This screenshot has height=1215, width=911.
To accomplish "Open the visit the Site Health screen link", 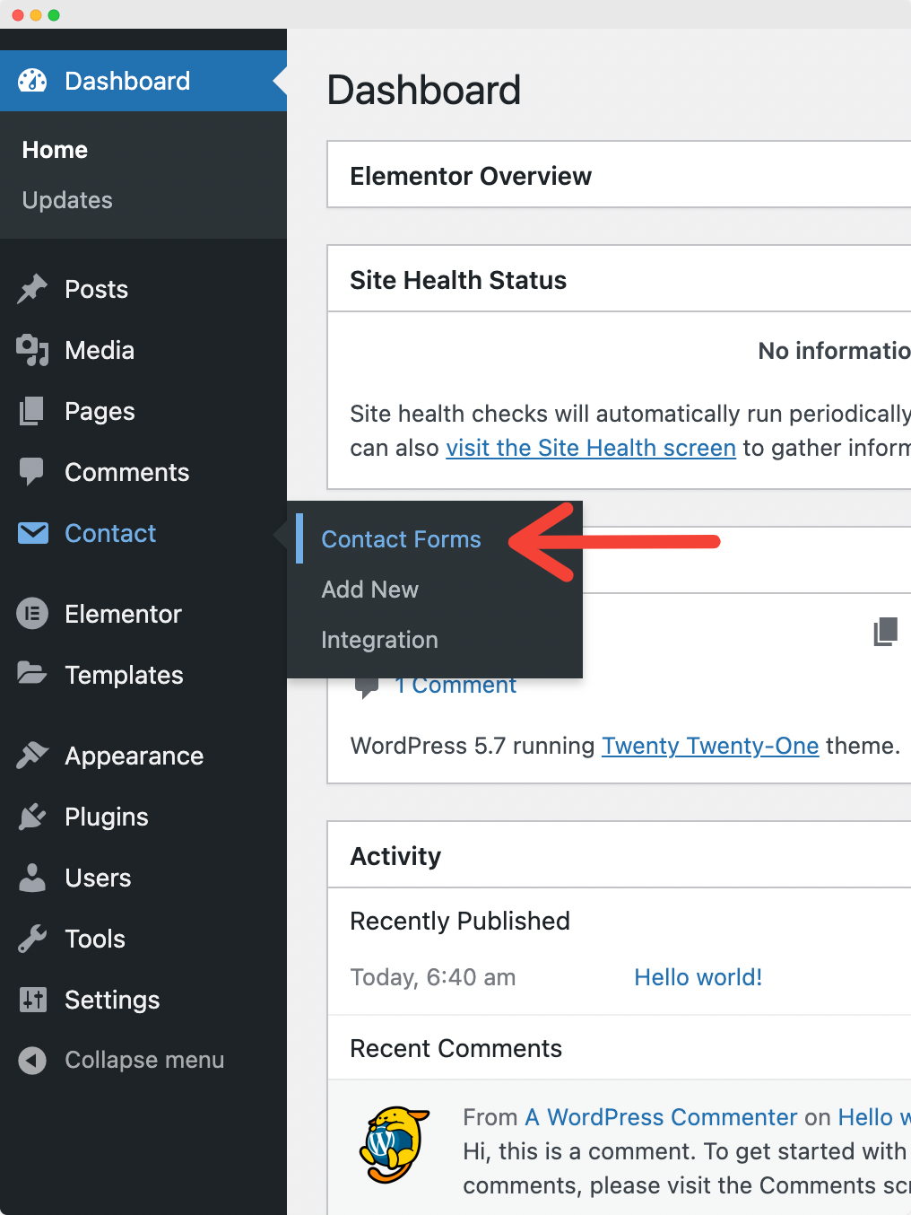I will coord(590,448).
